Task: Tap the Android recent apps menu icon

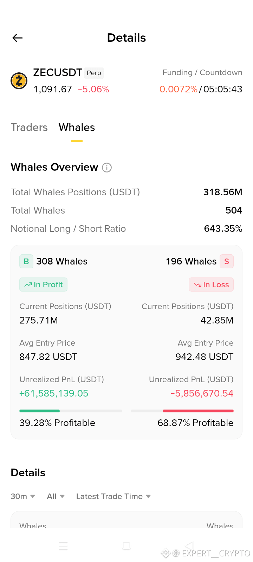Action: click(63, 546)
